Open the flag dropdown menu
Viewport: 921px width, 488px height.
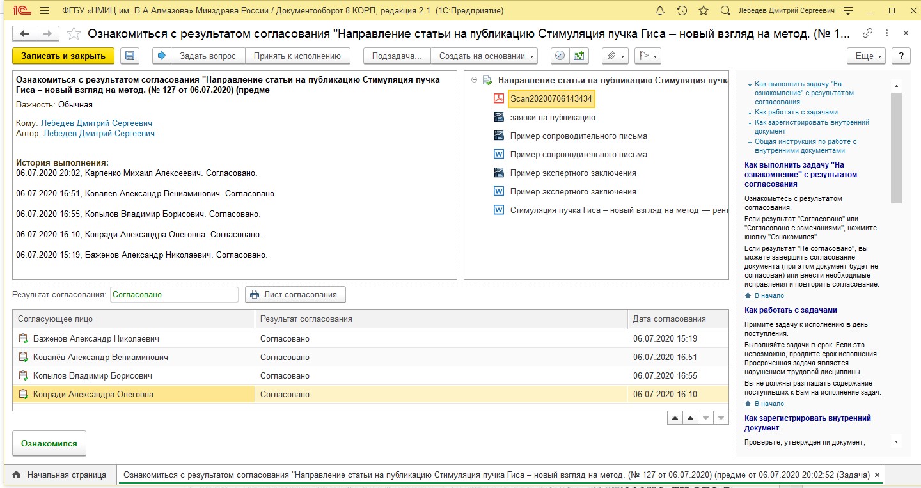click(647, 56)
